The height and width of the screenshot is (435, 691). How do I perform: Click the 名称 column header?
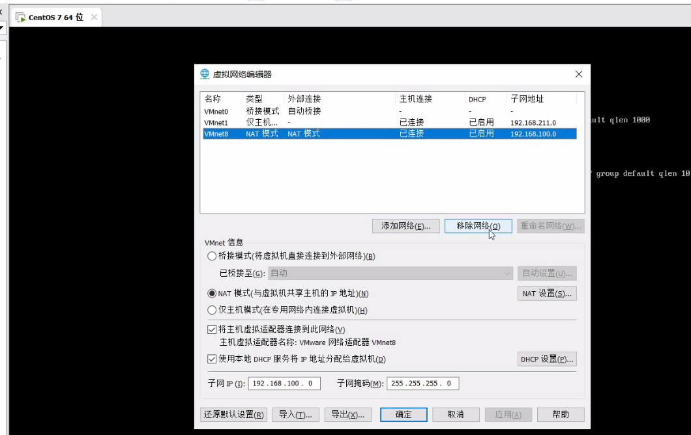[221, 99]
